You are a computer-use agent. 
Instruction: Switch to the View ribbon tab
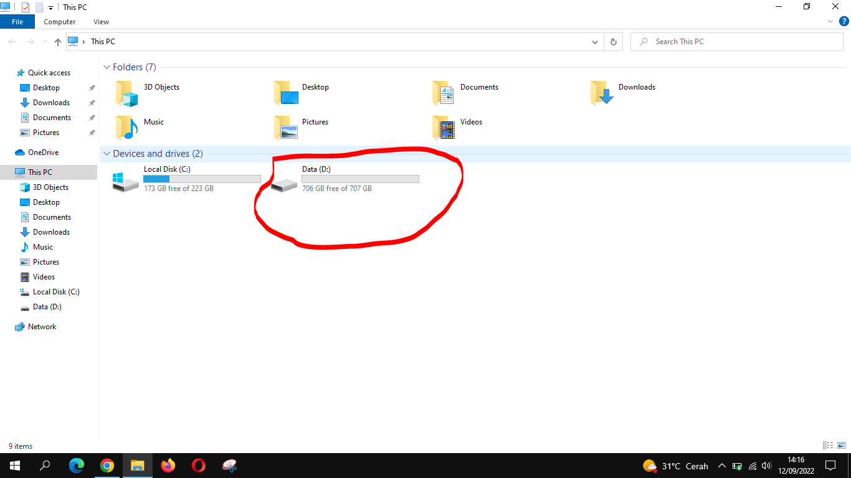click(101, 22)
